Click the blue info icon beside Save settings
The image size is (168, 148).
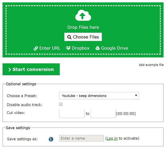coord(51,139)
